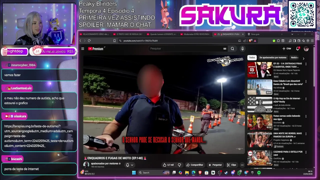
Task: Open WhatsApp from the taskbar
Action: 239,173
